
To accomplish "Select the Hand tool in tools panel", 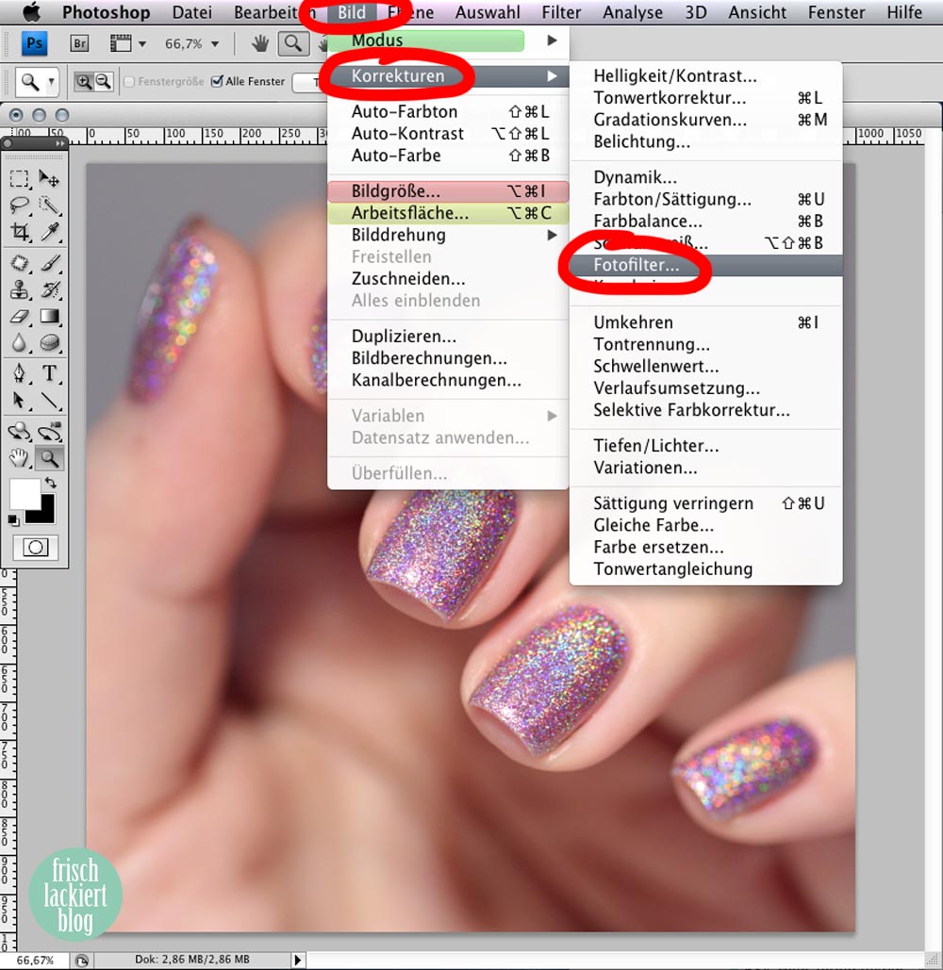I will point(19,458).
